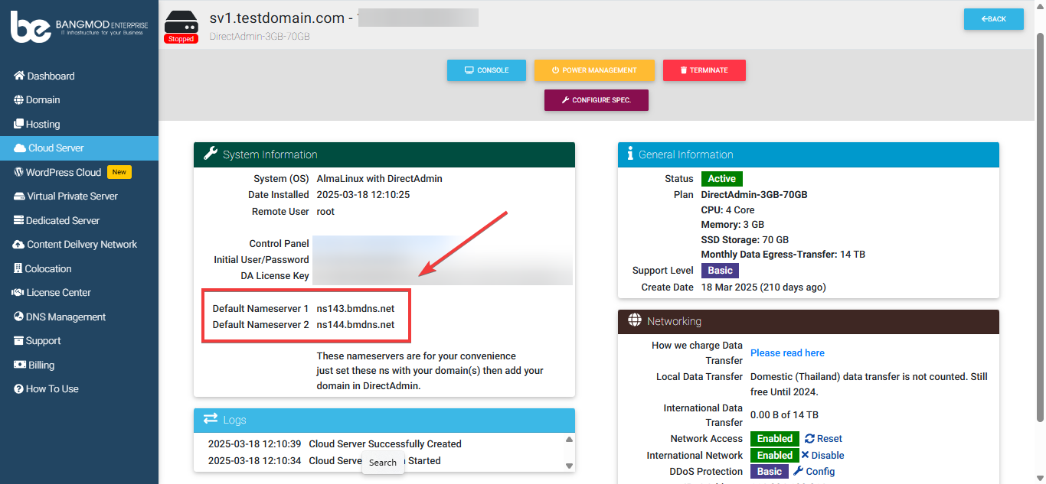This screenshot has width=1046, height=484.
Task: Open the Console button
Action: 486,70
